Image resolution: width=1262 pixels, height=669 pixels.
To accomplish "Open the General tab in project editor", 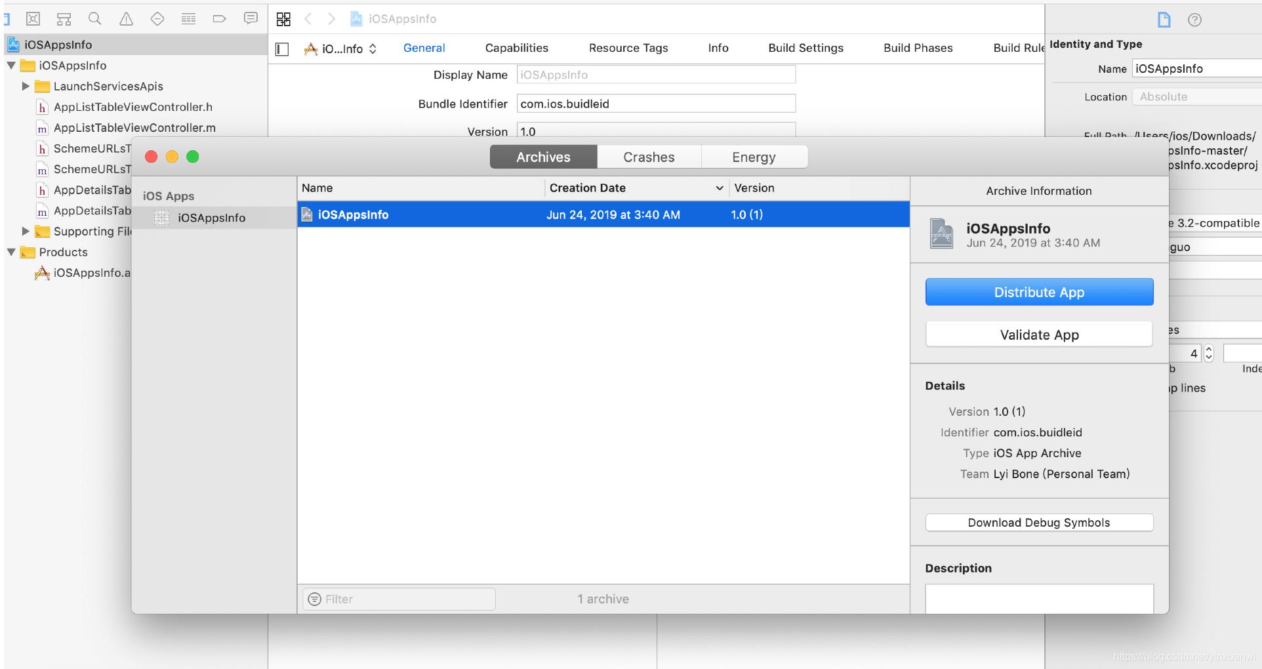I will click(x=424, y=48).
